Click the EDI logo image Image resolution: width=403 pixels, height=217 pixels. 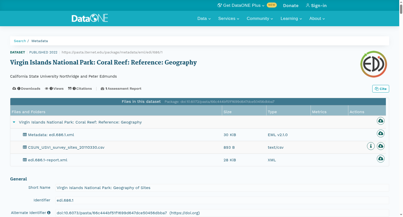click(374, 64)
